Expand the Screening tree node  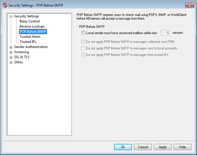pos(11,52)
